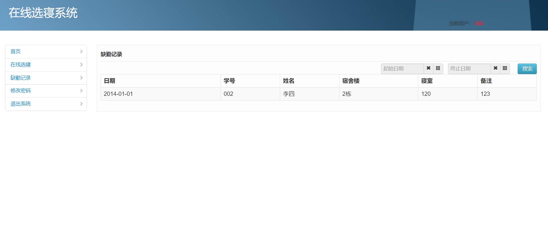Click the 搜索 button
The image size is (548, 230).
point(527,69)
